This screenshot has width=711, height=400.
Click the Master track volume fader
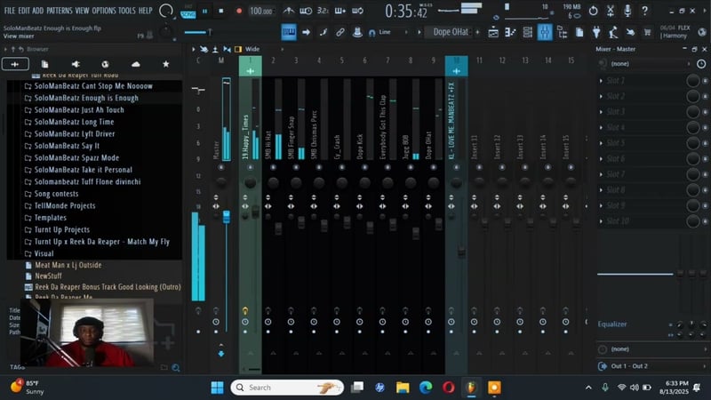point(227,217)
